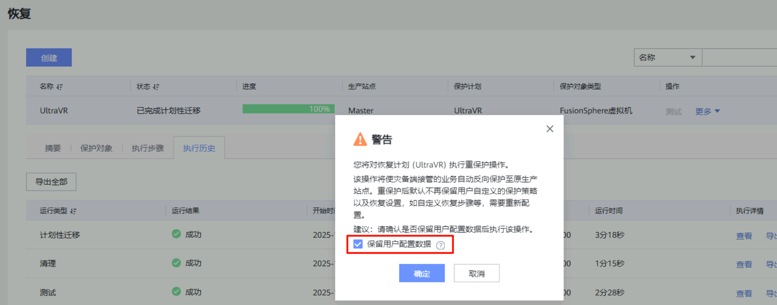Click the green success icon for 计划性迁移
The image size is (777, 305).
[x=176, y=234]
